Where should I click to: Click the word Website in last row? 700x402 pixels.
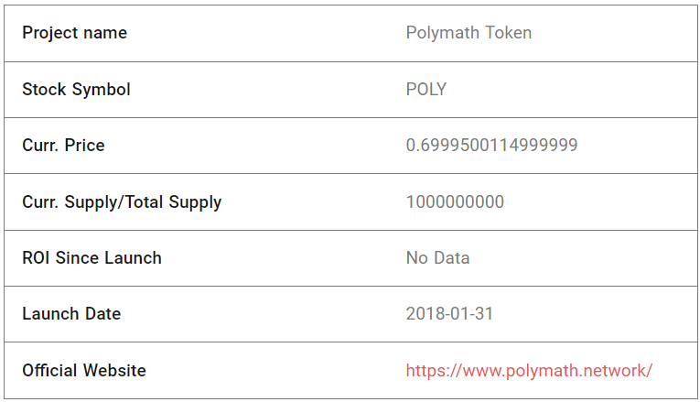[x=114, y=371]
